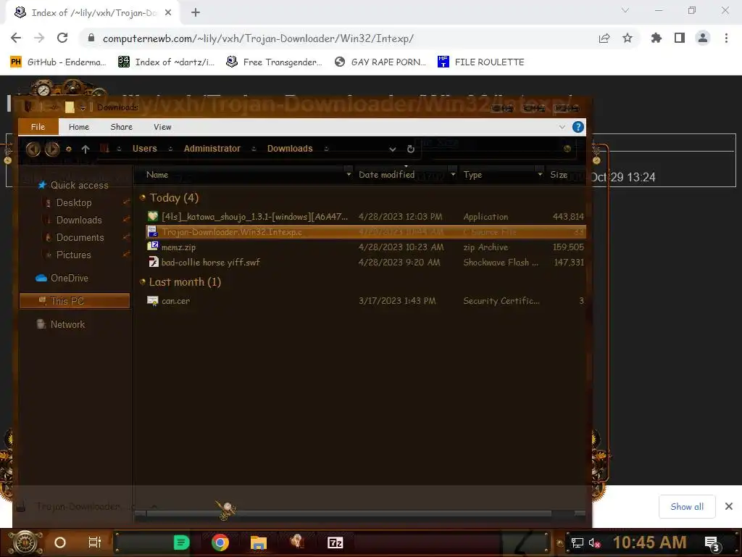Share this page icon in address bar
This screenshot has height=557, width=742.
pos(604,38)
